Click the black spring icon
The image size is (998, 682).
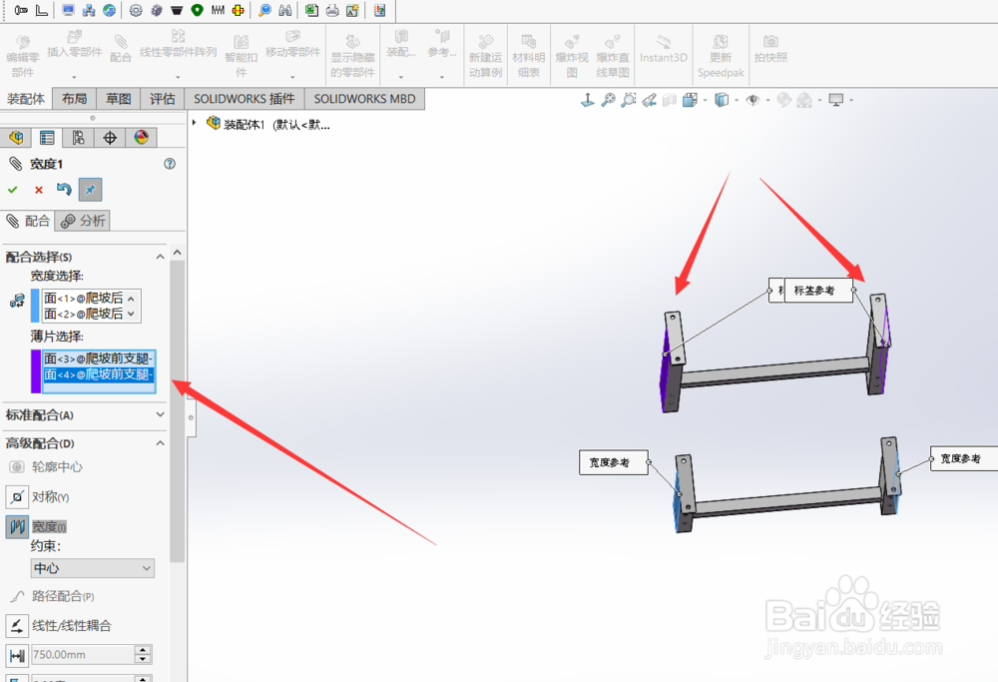tap(218, 10)
